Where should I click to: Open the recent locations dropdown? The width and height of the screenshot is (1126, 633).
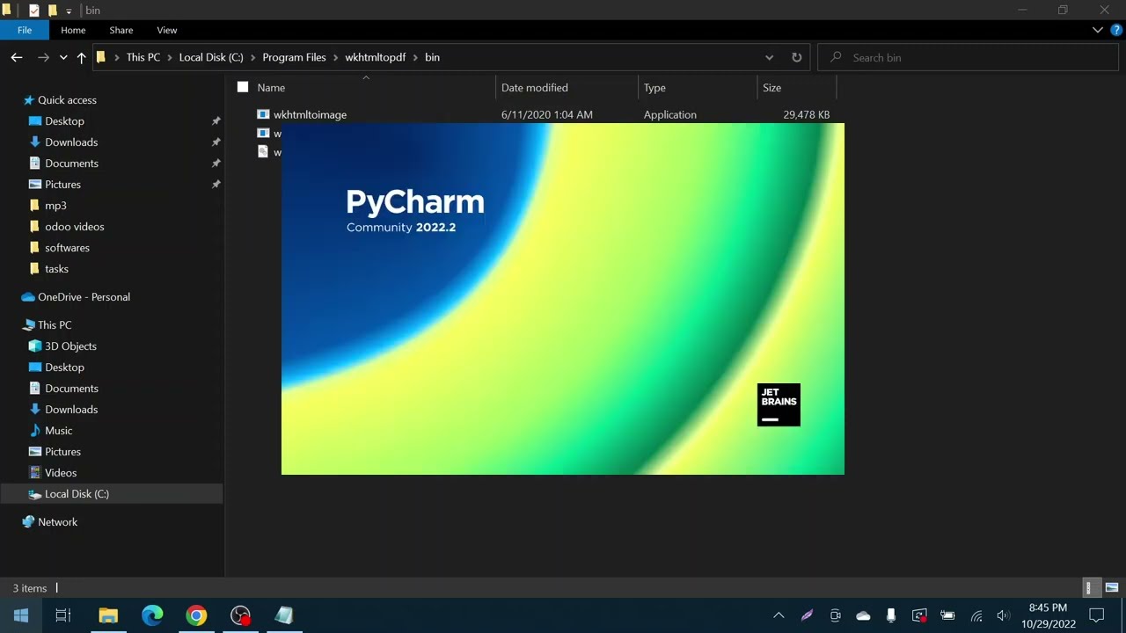pos(63,58)
